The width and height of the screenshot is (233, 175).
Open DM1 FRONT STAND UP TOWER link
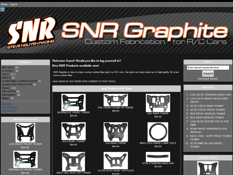(116, 108)
